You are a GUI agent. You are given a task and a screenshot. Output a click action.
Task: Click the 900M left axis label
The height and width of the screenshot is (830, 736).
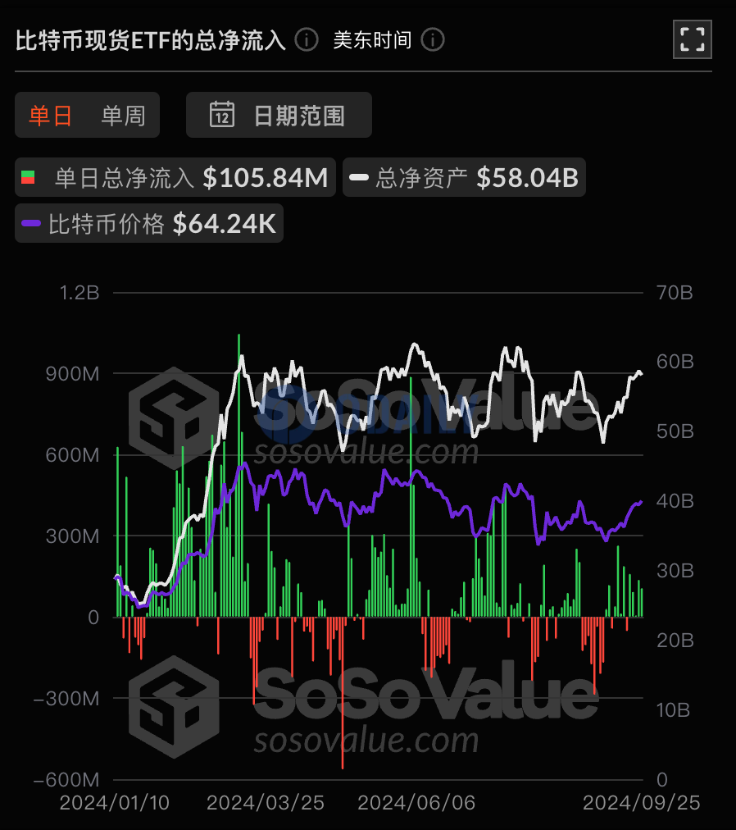coord(72,374)
